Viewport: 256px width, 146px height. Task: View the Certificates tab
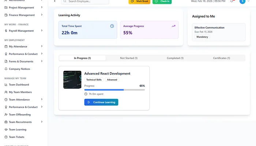tap(222, 58)
